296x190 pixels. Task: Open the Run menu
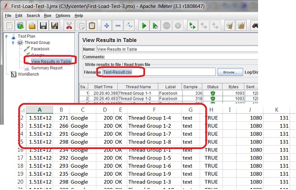(x=47, y=16)
